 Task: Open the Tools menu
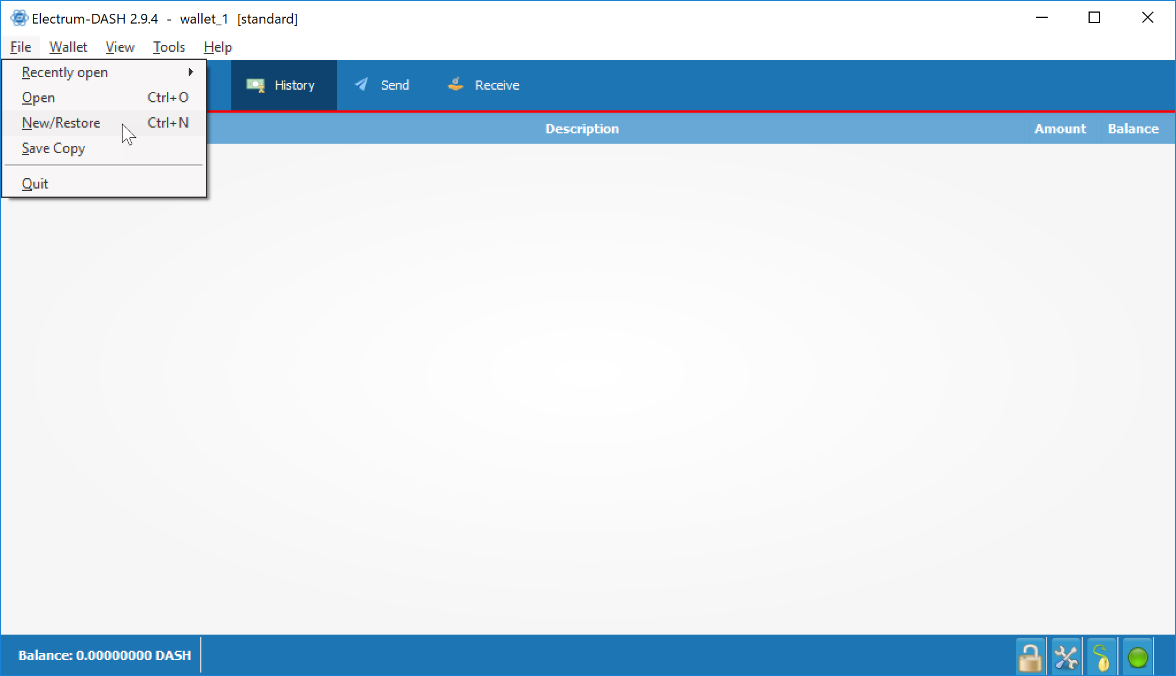[169, 47]
